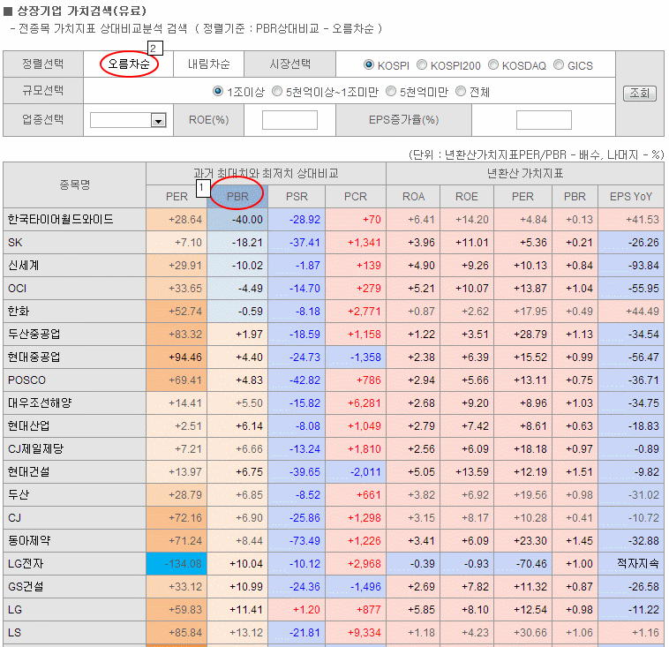Open the LS stock row
The image size is (669, 647).
click(x=14, y=633)
